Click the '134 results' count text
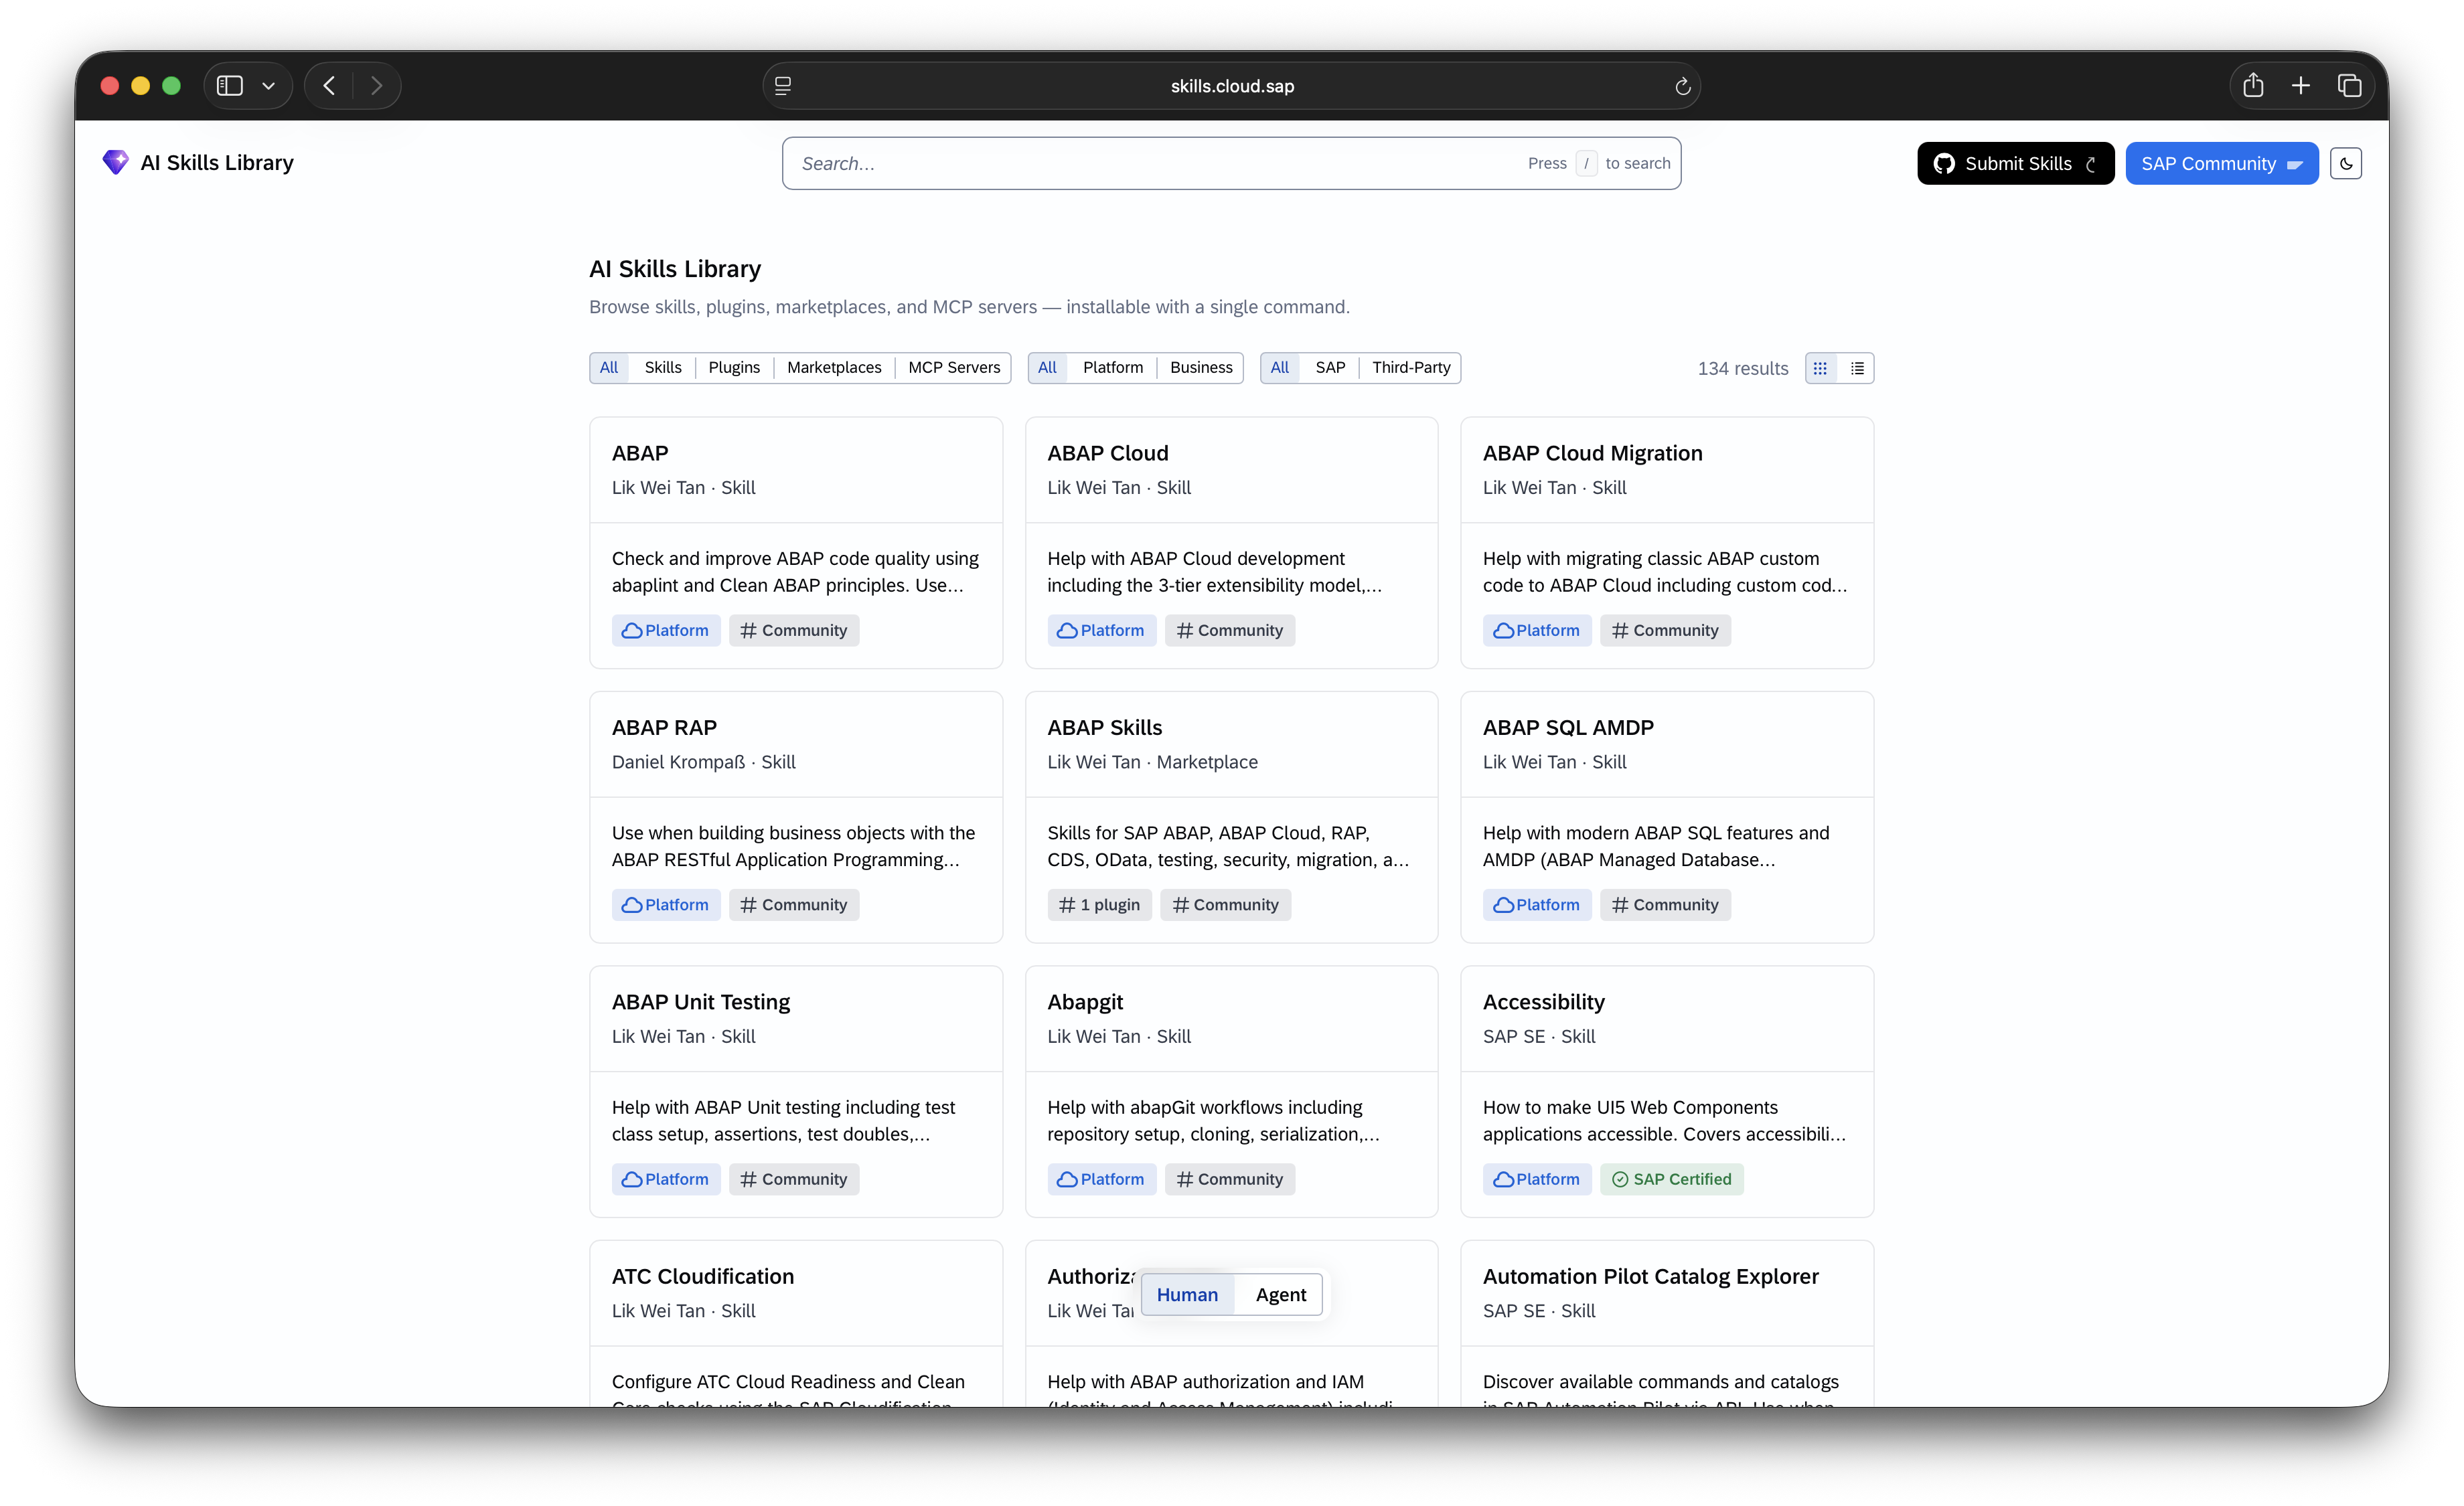2464x1506 pixels. pyautogui.click(x=1742, y=367)
